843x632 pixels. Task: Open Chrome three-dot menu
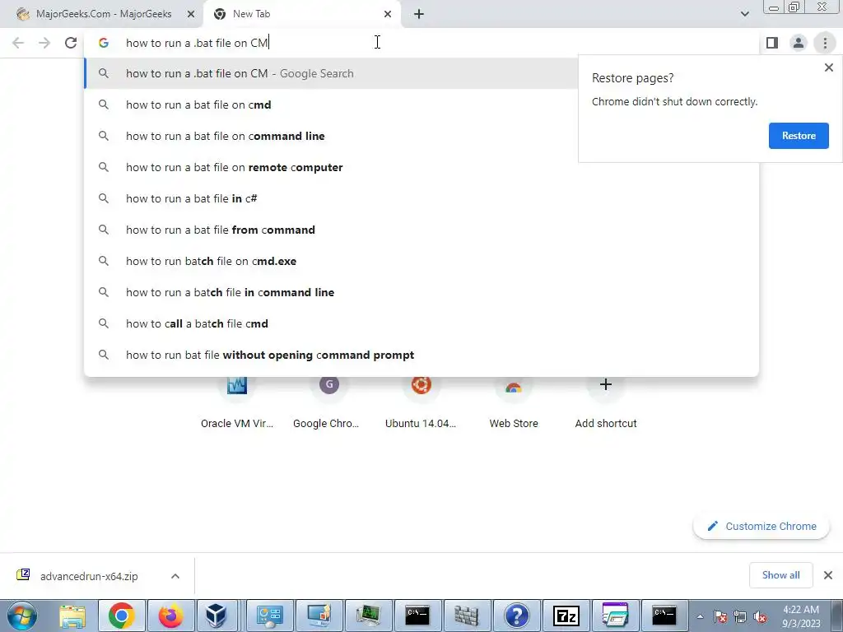pos(825,43)
